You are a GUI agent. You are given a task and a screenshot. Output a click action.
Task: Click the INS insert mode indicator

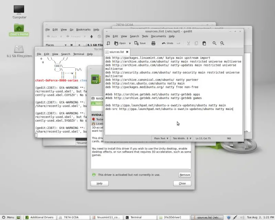click(x=229, y=139)
